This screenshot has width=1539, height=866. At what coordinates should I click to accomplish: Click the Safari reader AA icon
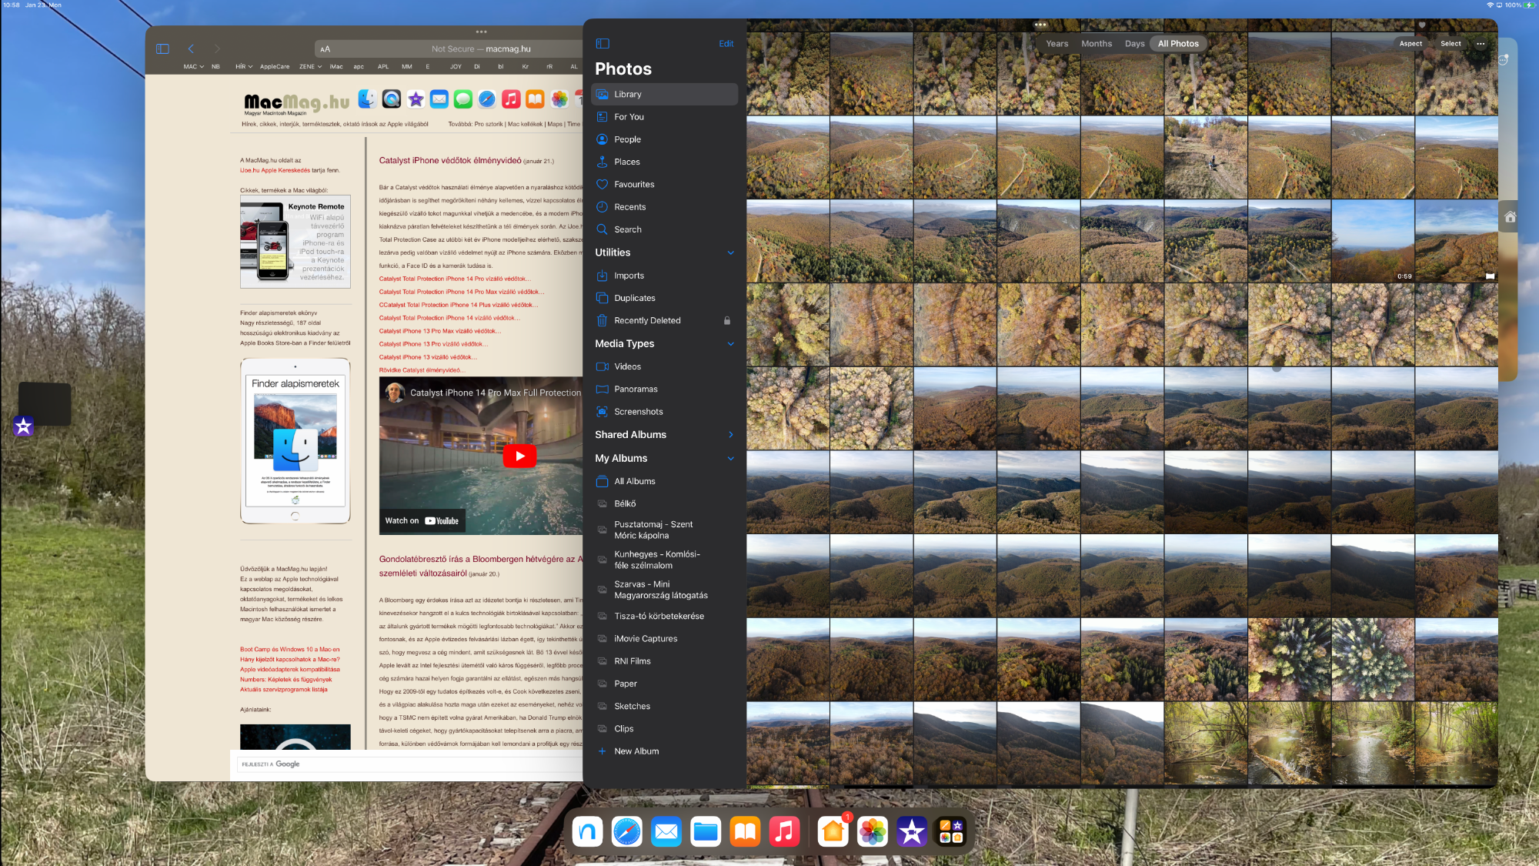pyautogui.click(x=325, y=48)
